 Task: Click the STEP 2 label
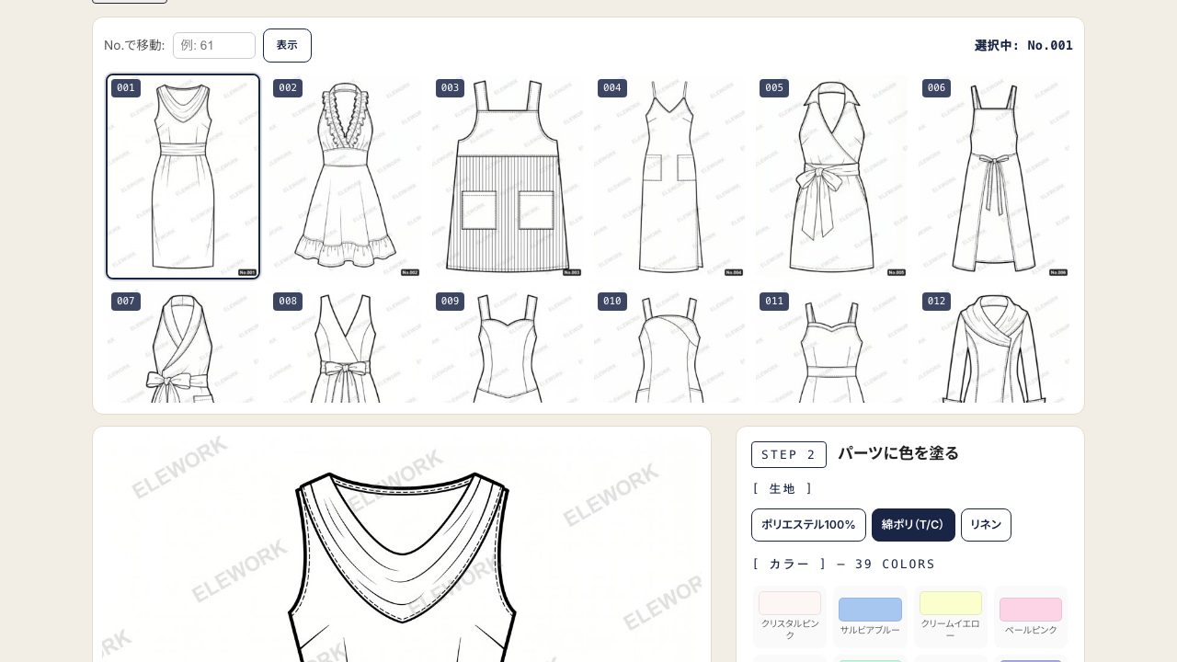[789, 454]
